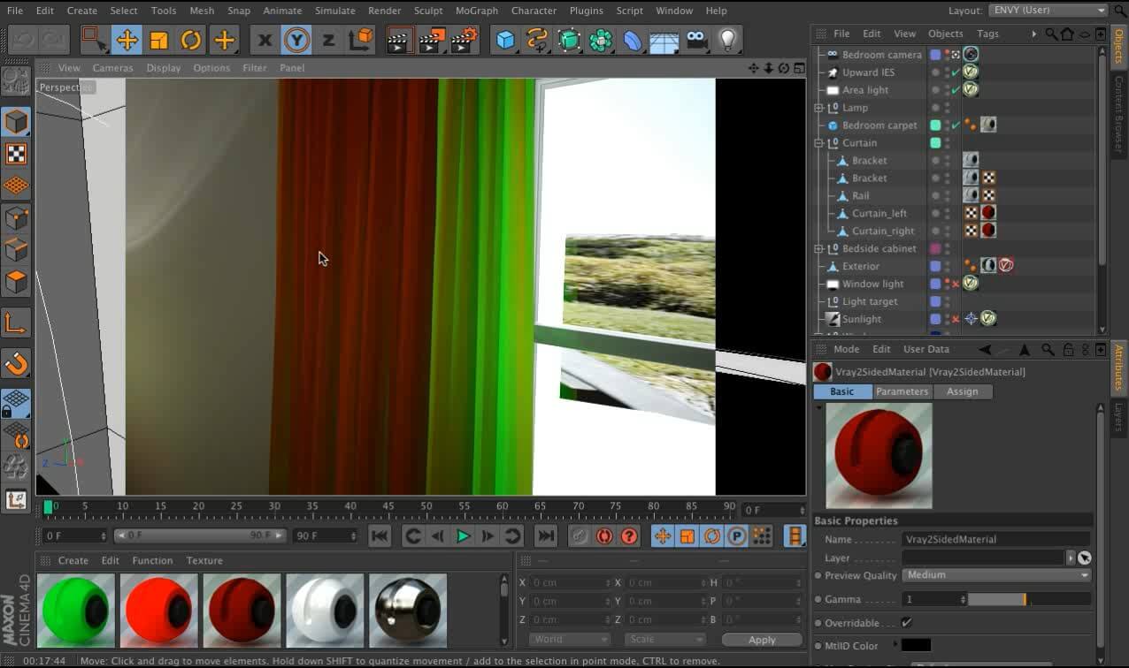
Task: Toggle Y axis lock button
Action: (296, 41)
